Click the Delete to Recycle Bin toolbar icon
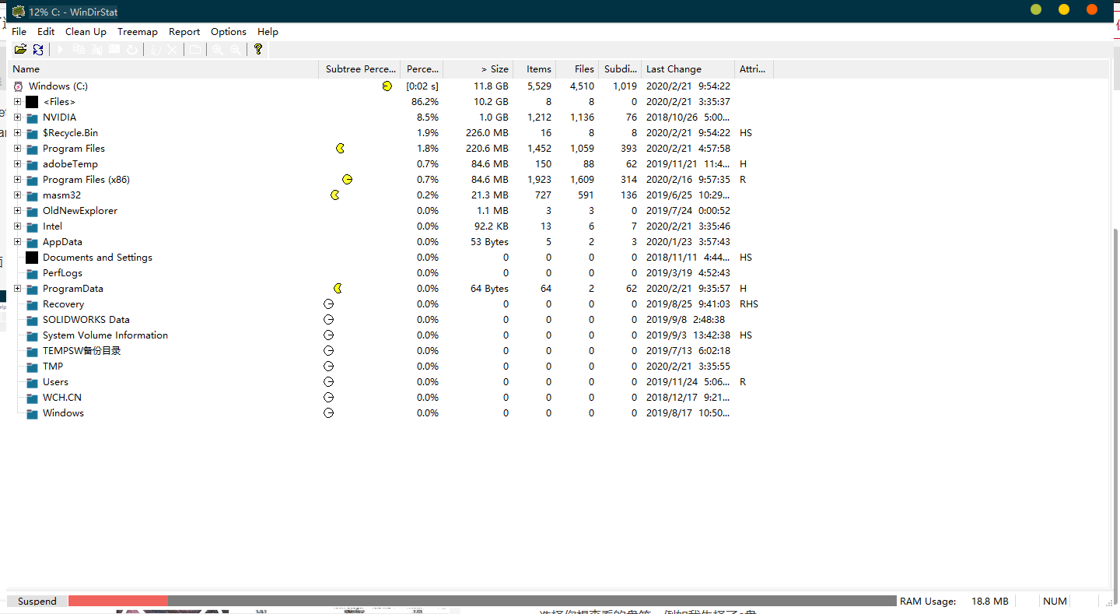1120x614 pixels. pos(156,49)
